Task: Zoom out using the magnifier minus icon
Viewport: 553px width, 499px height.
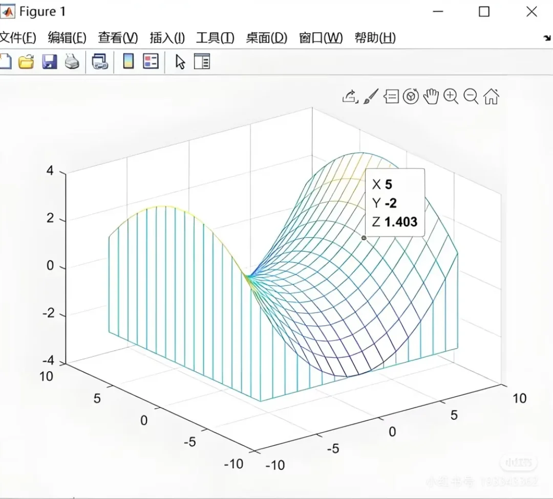Action: pyautogui.click(x=471, y=96)
